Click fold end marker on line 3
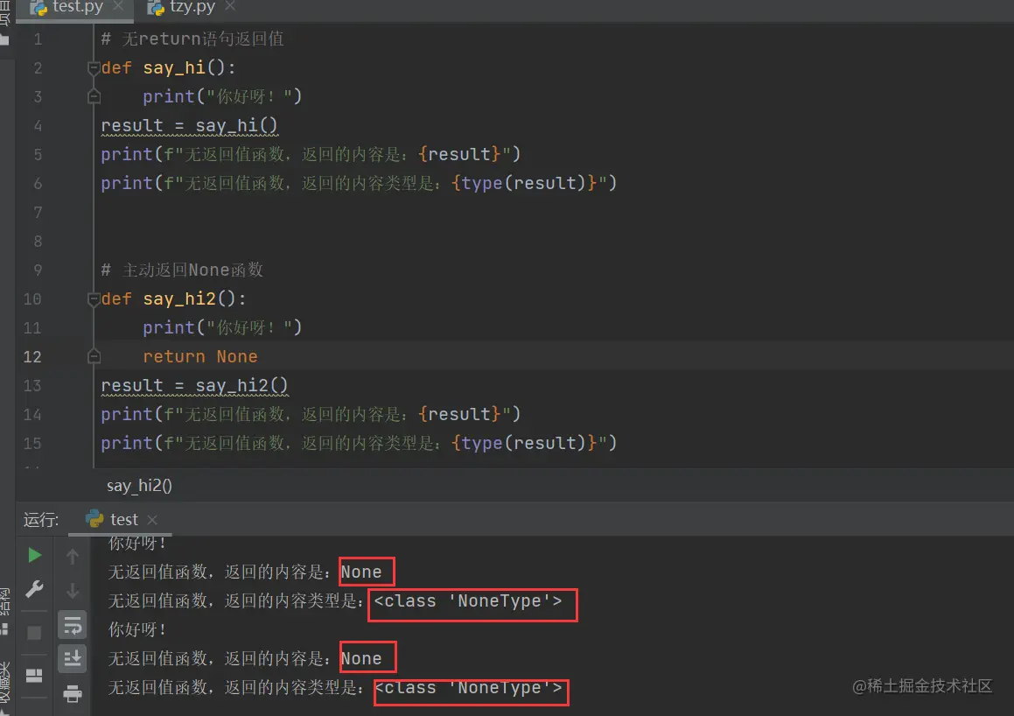The width and height of the screenshot is (1014, 716). pyautogui.click(x=94, y=96)
